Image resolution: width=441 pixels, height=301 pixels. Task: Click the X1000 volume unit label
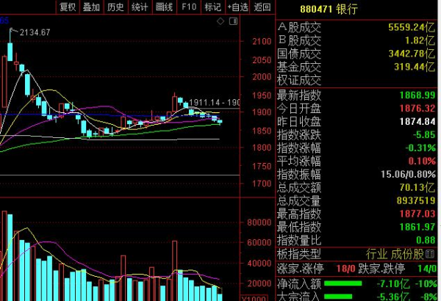point(254,297)
